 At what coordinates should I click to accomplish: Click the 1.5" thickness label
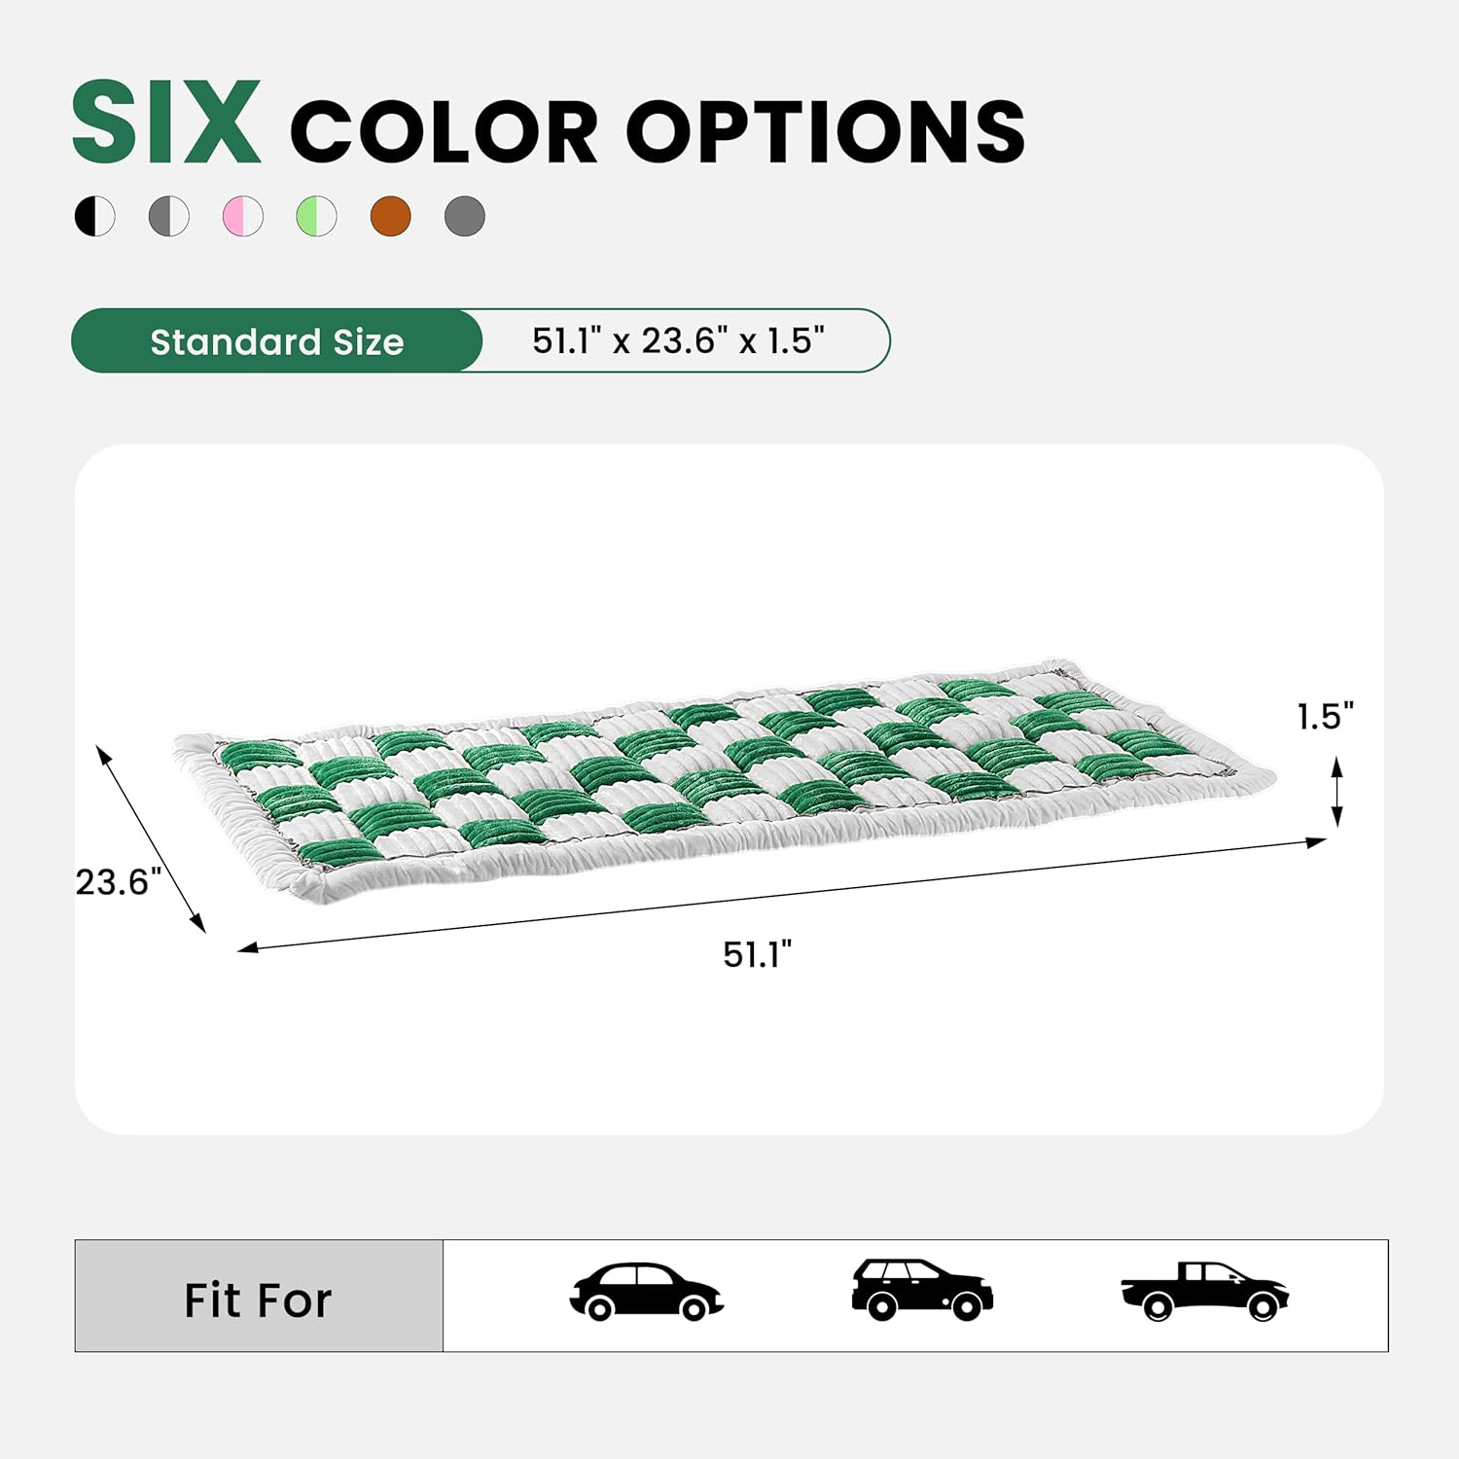pos(1325,717)
